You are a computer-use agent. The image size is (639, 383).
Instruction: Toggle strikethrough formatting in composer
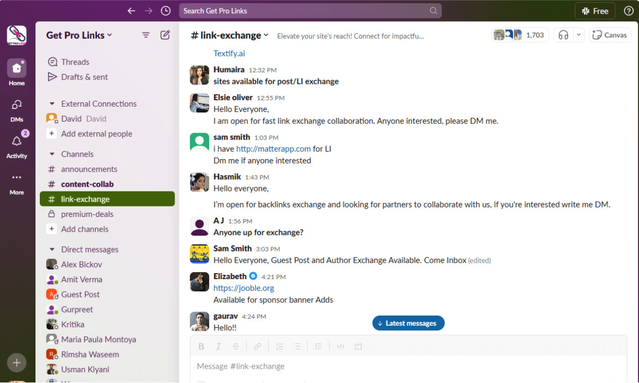236,346
